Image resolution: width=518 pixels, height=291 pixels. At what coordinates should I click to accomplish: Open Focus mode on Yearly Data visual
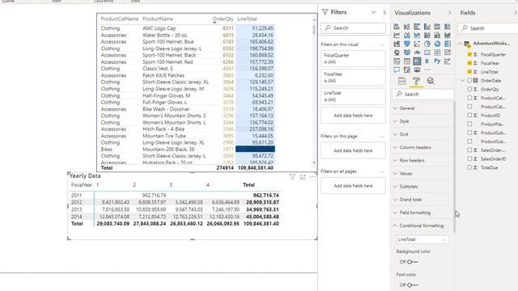(303, 177)
